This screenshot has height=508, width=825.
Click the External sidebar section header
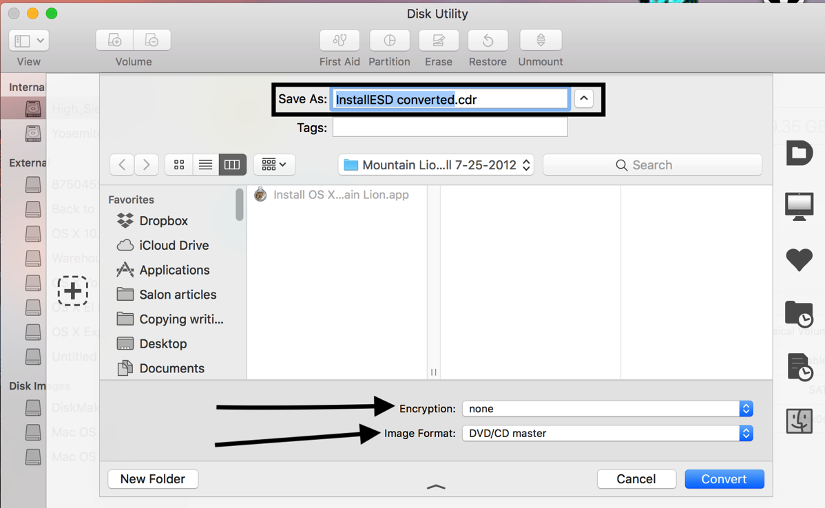click(28, 163)
